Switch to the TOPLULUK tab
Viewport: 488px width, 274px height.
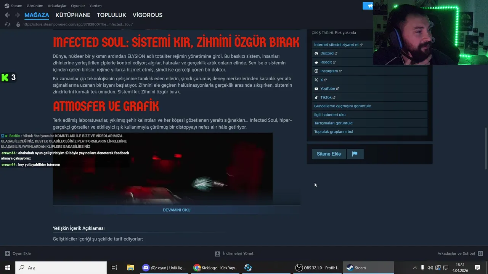point(111,15)
